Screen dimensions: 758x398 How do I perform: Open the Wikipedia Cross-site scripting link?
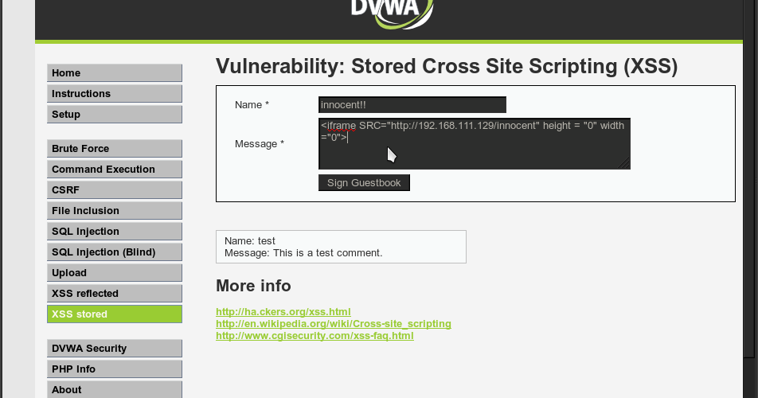pos(334,324)
